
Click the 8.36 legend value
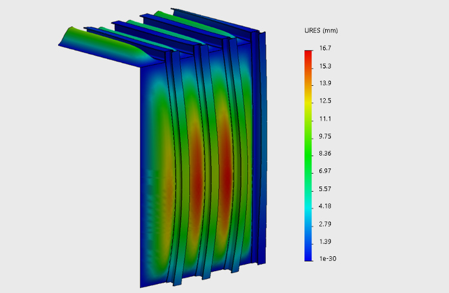[x=325, y=154]
